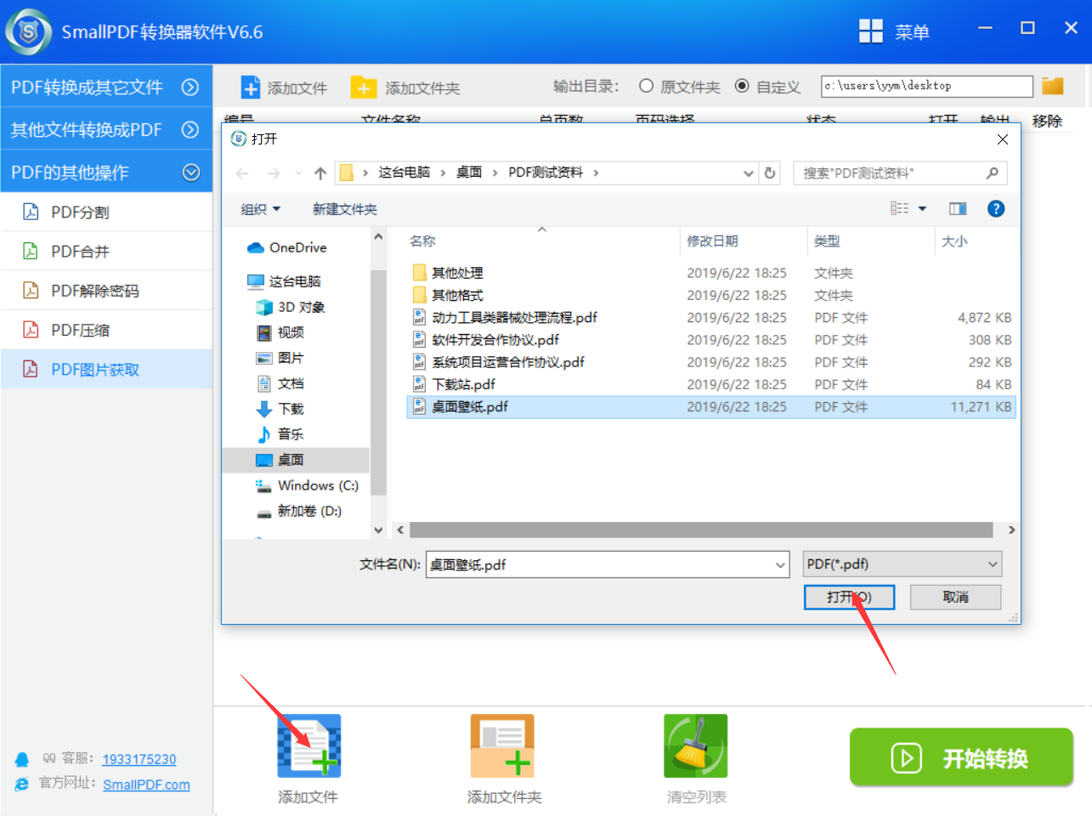Screen dimensions: 1092x816
Task: Click the output path text field
Action: [x=926, y=86]
